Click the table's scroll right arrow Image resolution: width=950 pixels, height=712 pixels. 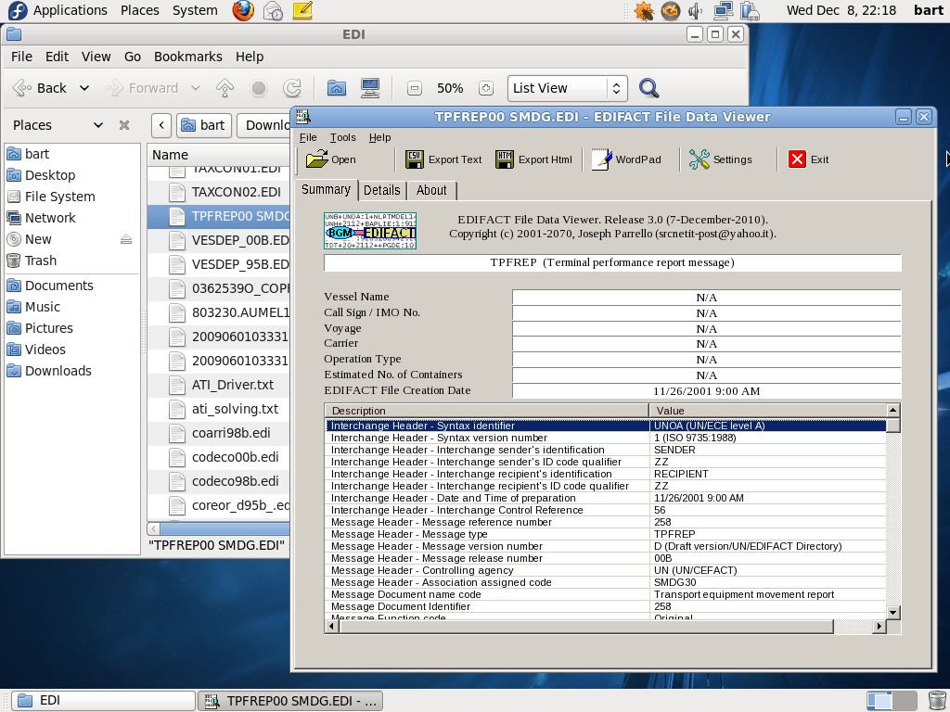(879, 627)
